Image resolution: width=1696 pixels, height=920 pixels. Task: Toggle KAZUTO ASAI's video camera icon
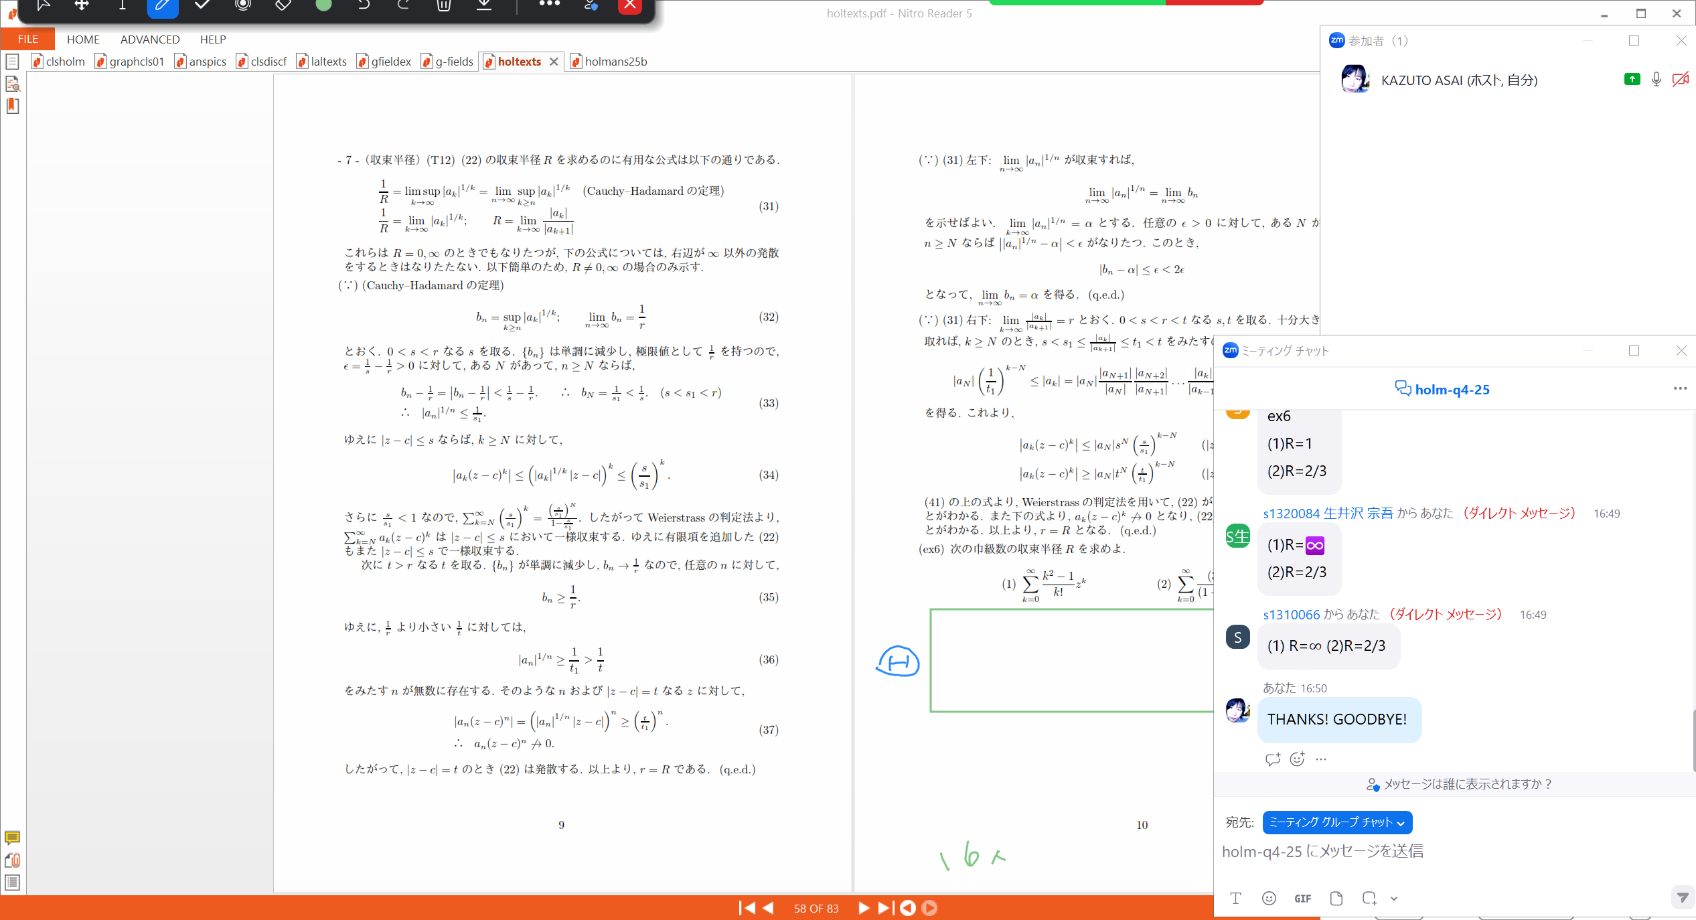pyautogui.click(x=1680, y=80)
